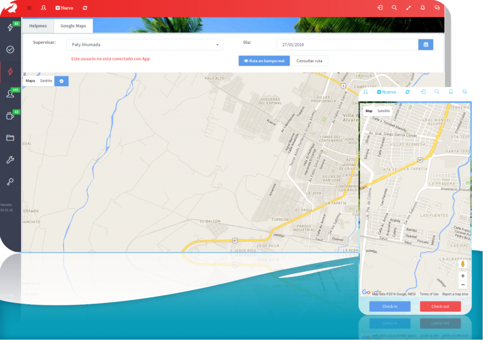Image resolution: width=483 pixels, height=340 pixels.
Task: Toggle the blue check button beside Satélite
Action: [61, 81]
